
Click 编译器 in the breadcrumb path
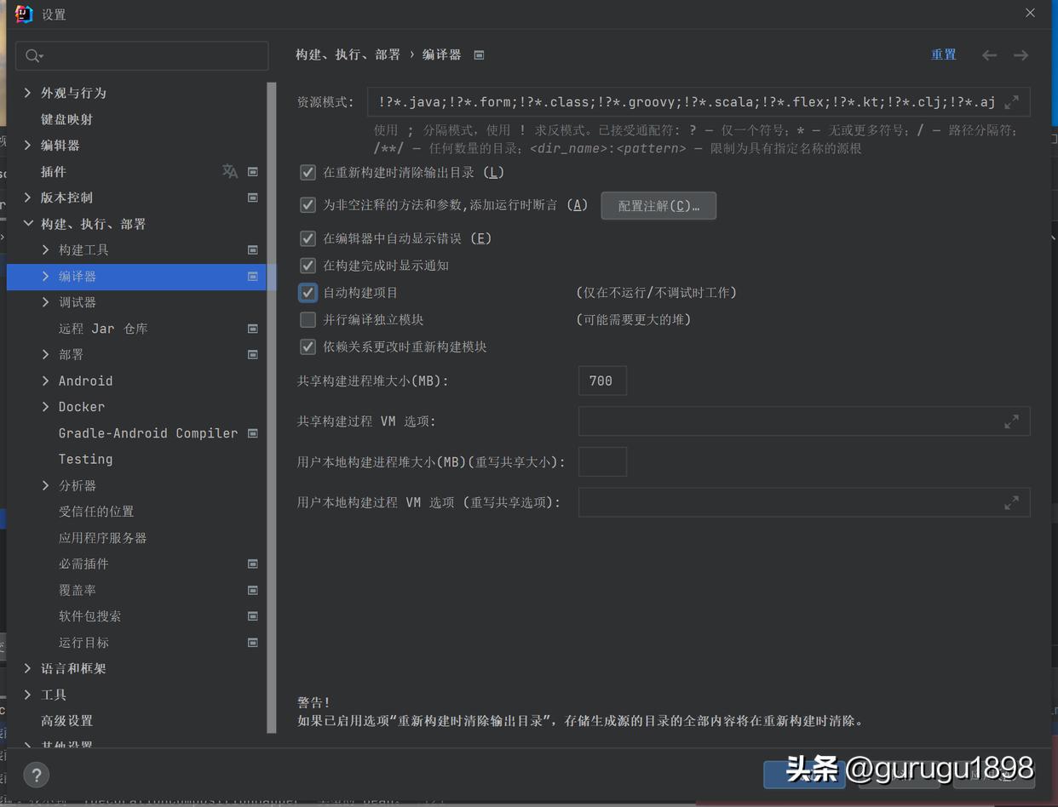pos(444,54)
